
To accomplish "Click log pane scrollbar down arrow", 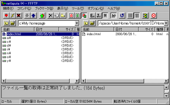I will click(166, 96).
